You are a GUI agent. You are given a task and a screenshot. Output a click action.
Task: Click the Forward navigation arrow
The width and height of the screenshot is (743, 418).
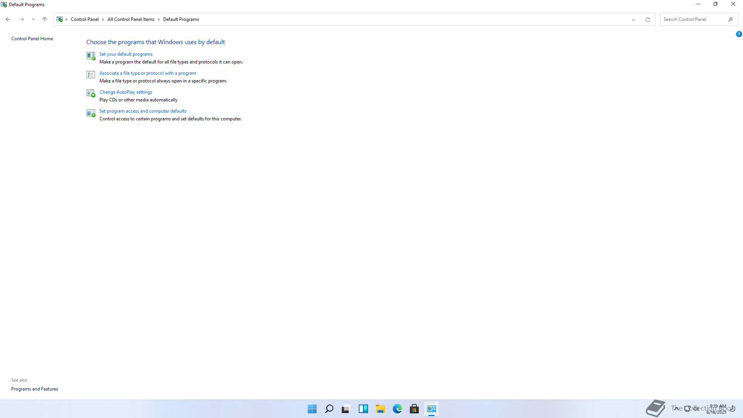tap(22, 19)
